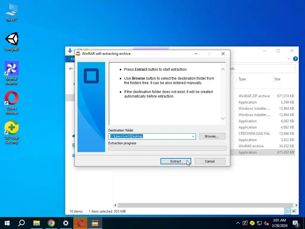Close the WinRAR self-extracting dialog
This screenshot has width=305, height=229.
click(x=223, y=54)
